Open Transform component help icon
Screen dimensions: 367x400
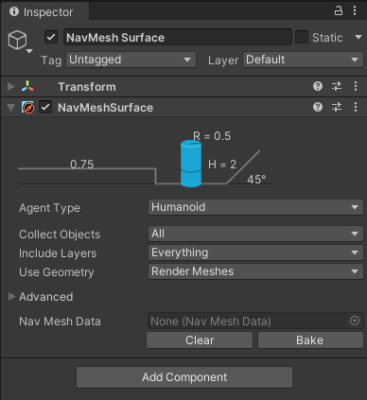[318, 86]
